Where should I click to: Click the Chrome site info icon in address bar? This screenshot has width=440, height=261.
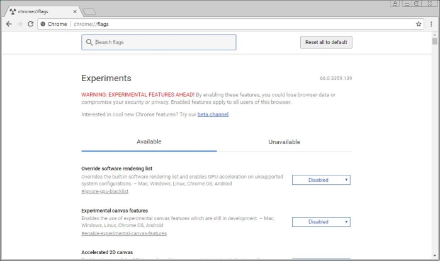point(43,24)
